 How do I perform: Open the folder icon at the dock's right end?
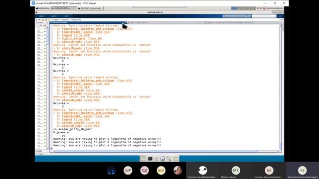[176, 159]
